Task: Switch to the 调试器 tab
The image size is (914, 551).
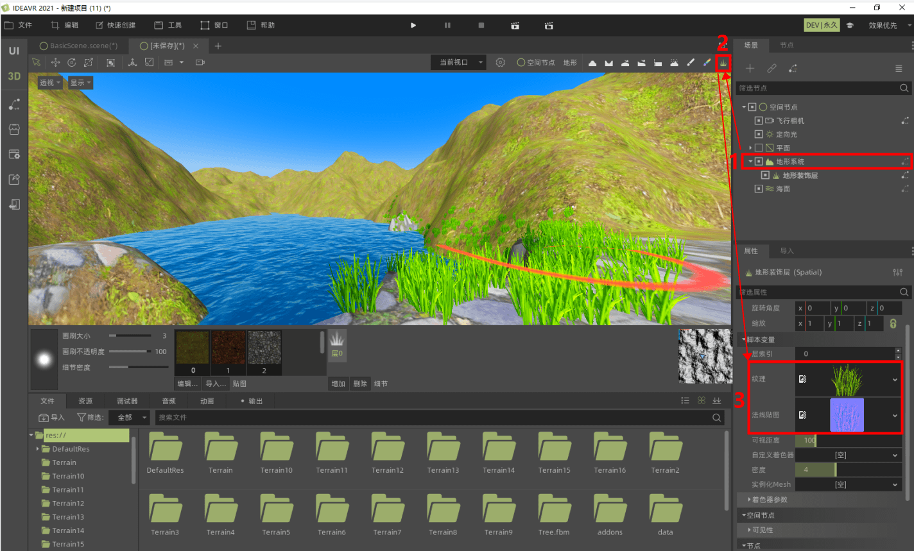Action: (127, 401)
